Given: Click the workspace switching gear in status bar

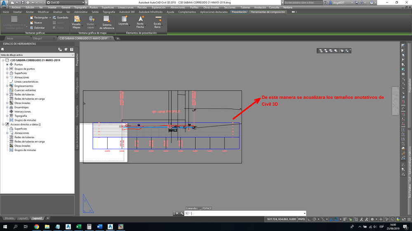Looking at the screenshot, I should pyautogui.click(x=372, y=219).
